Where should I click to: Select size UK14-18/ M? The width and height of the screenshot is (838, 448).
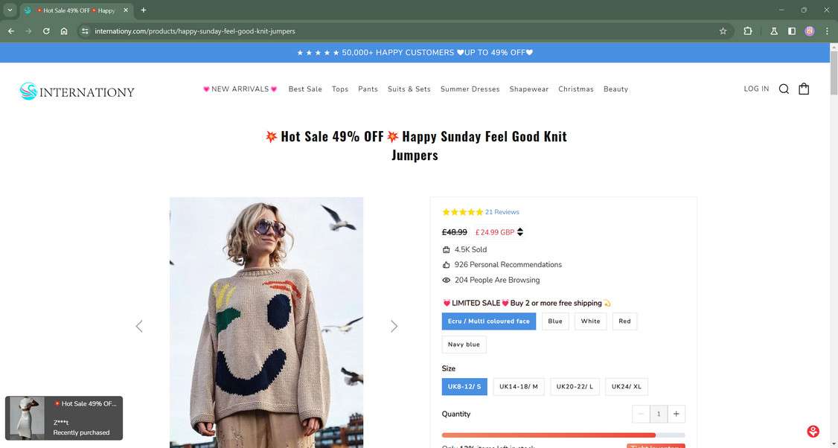pyautogui.click(x=519, y=387)
